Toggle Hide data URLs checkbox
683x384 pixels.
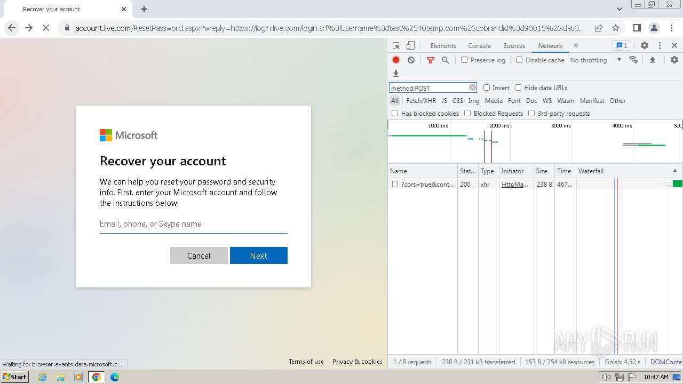point(518,88)
